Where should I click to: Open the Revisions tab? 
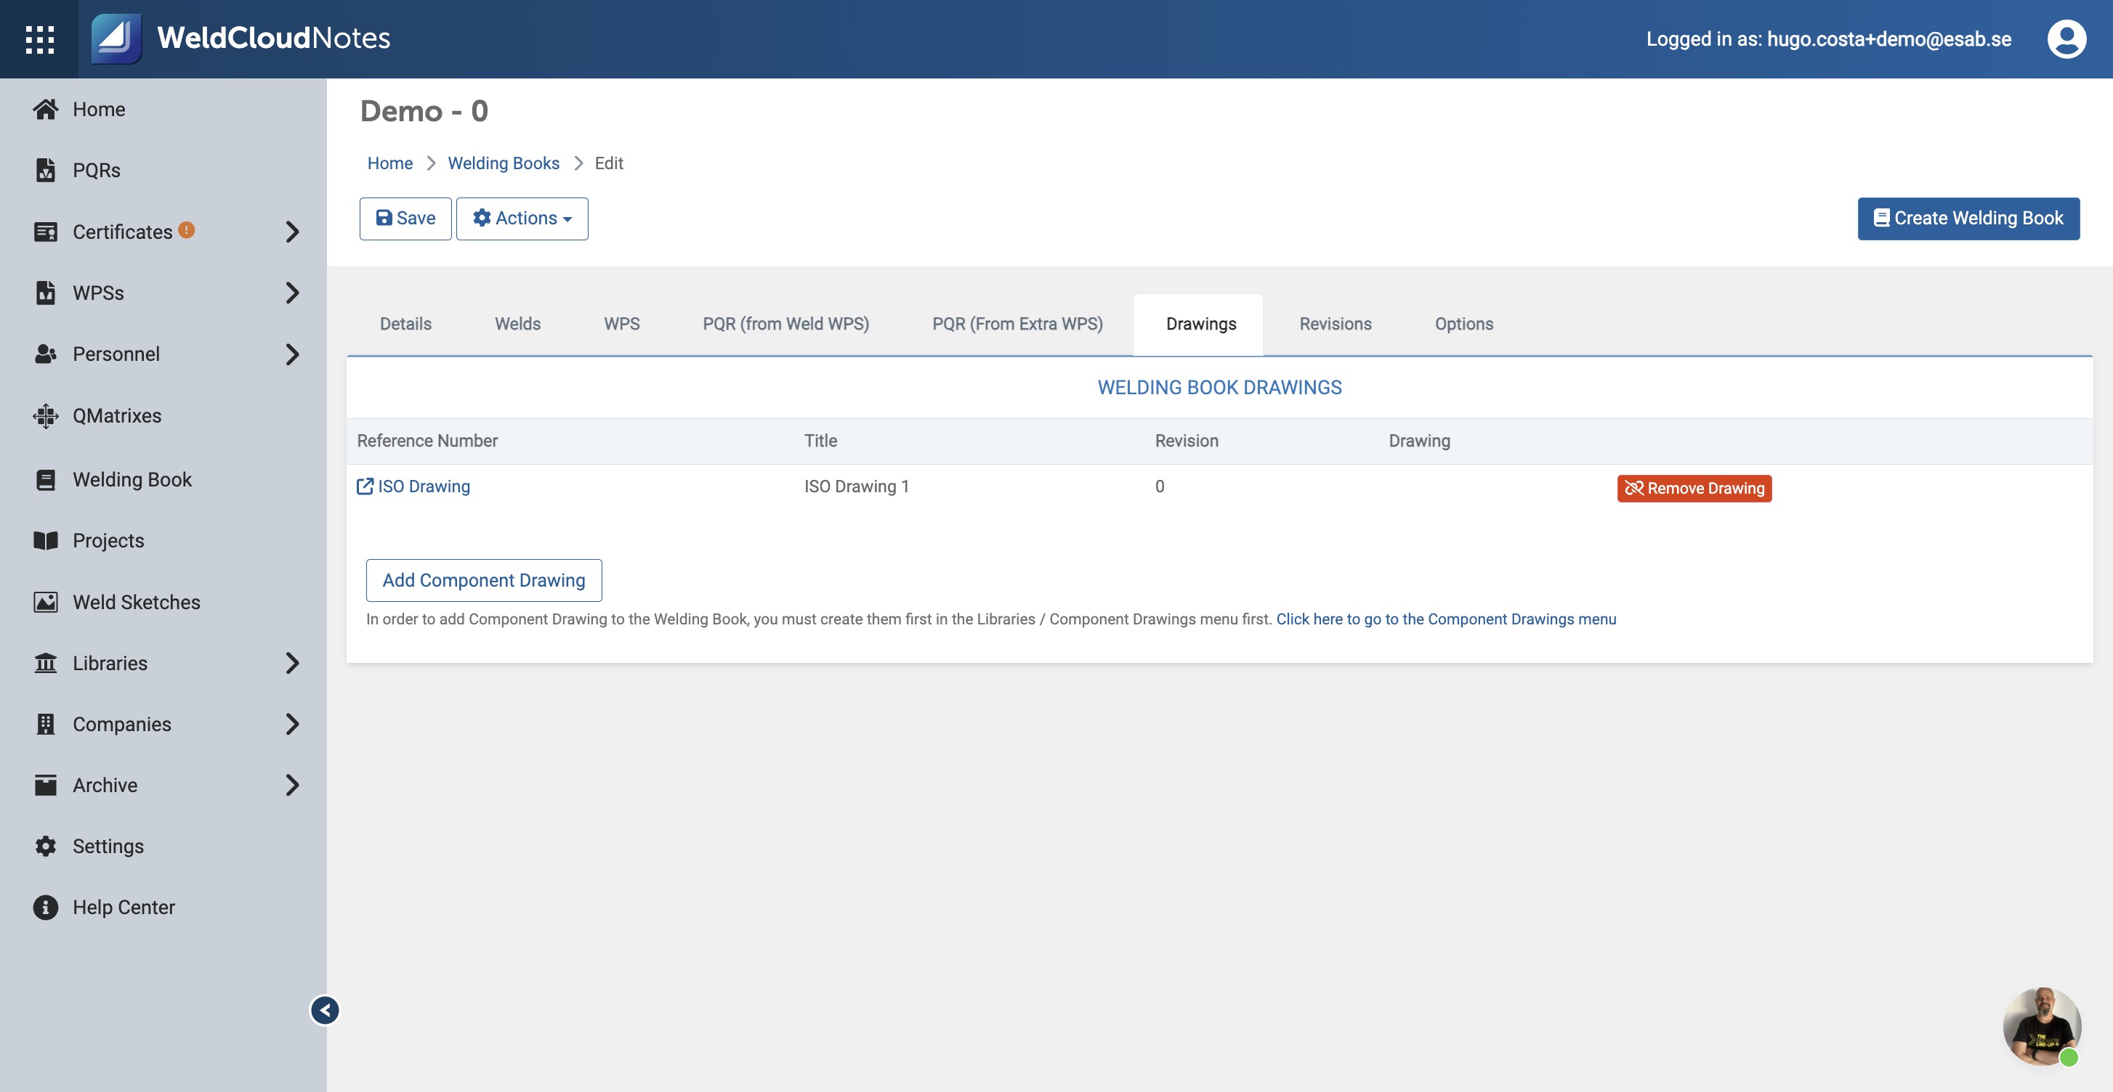click(x=1336, y=324)
